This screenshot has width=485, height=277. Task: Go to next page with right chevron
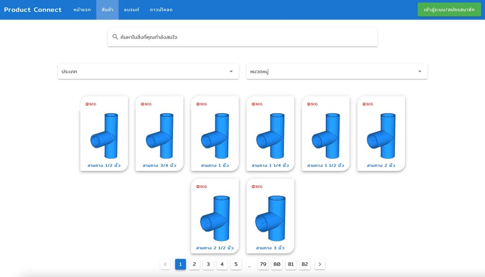click(x=320, y=264)
